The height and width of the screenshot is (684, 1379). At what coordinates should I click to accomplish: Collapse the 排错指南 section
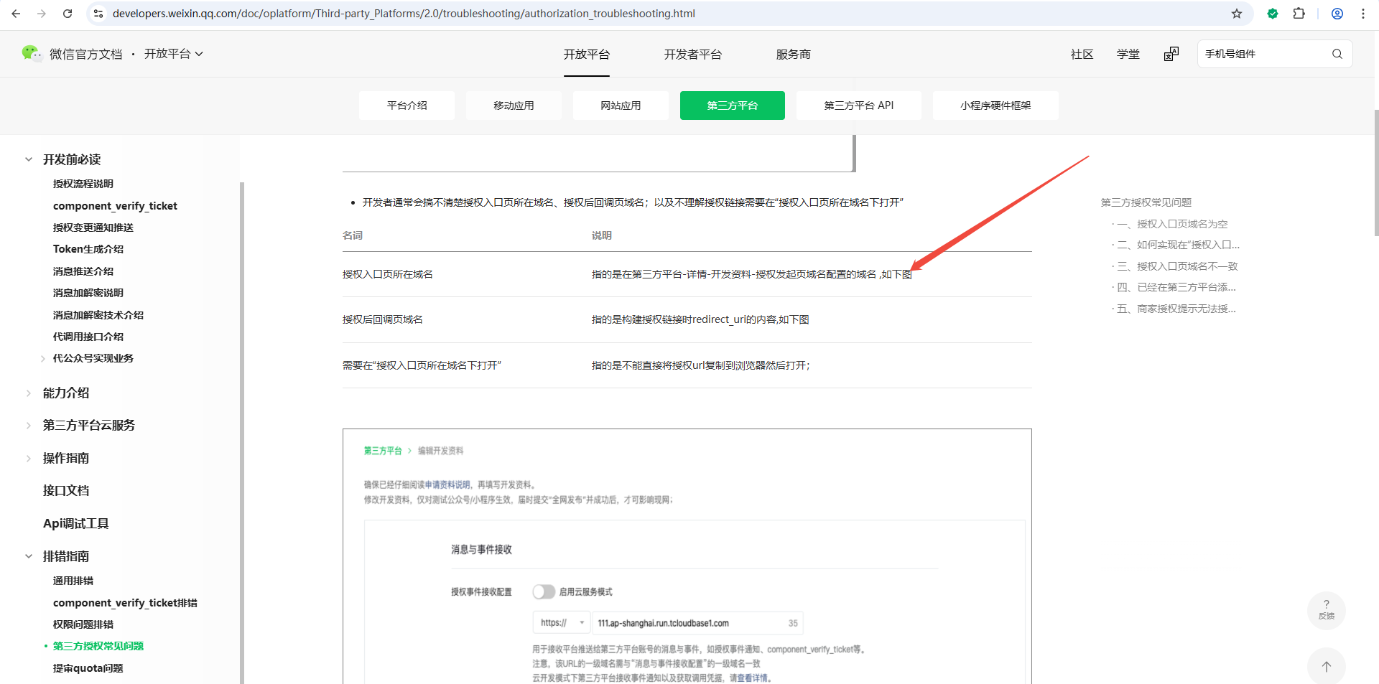tap(29, 556)
